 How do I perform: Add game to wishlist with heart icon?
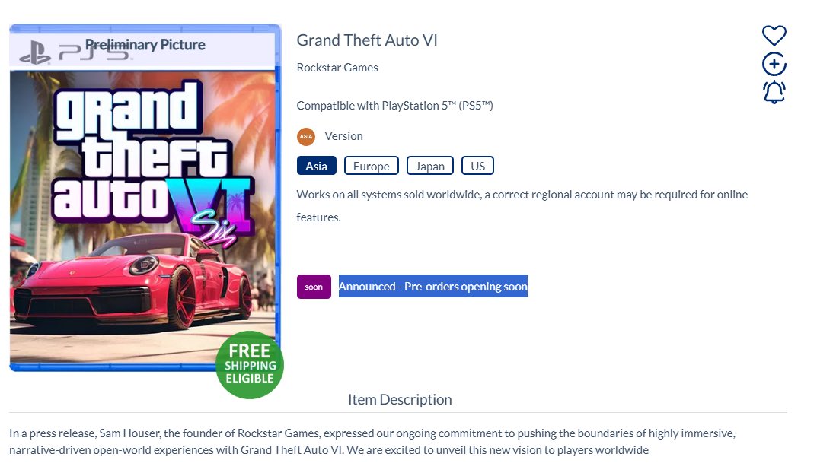774,35
